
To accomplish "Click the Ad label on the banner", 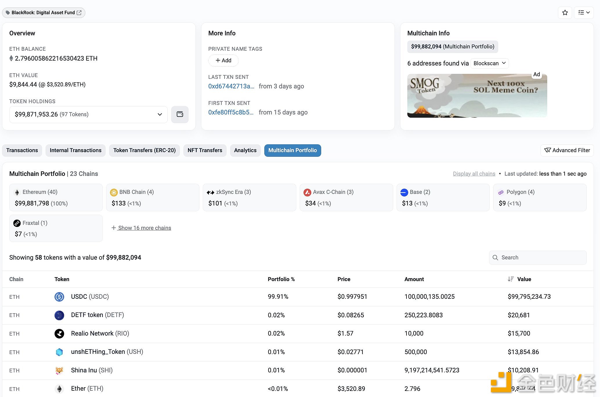I will (x=537, y=74).
